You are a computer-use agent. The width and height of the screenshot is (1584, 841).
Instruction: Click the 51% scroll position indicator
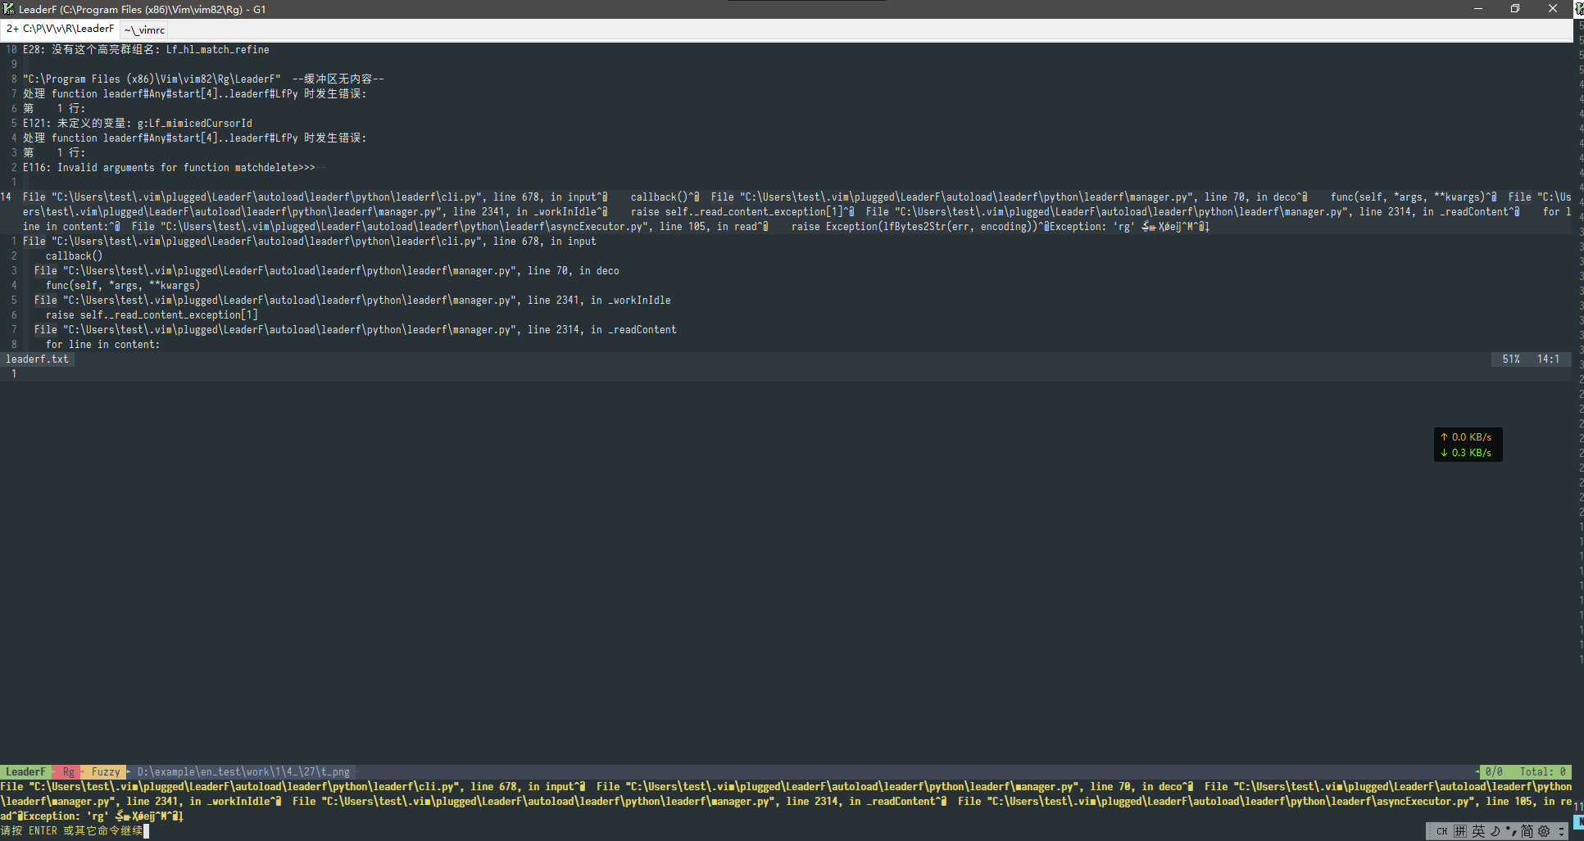(1511, 359)
